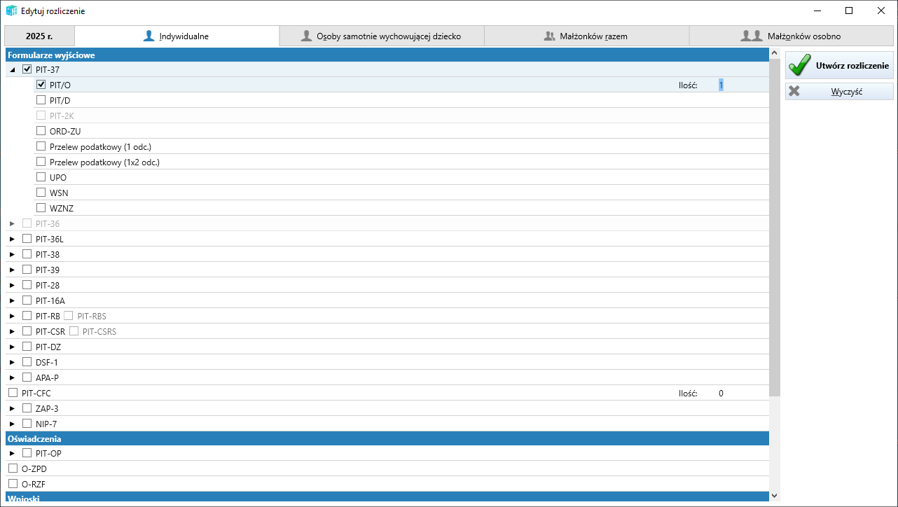Switch to Osoby samotnie wychowującej dziecko tab
This screenshot has width=898, height=507.
[381, 36]
